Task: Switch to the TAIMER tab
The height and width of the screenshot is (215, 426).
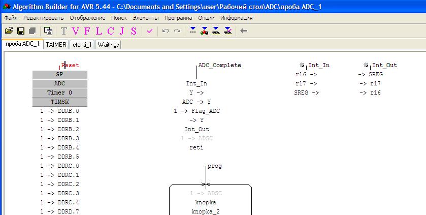Action: point(56,45)
